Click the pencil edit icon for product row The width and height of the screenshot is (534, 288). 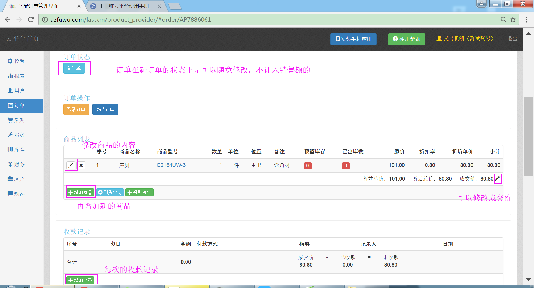[71, 165]
